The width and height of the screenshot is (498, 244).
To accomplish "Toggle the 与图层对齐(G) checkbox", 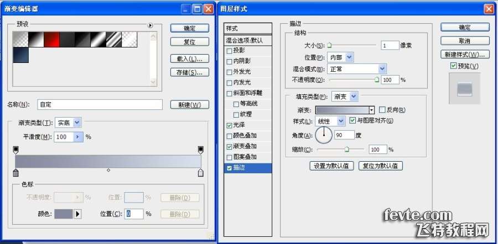I will coord(352,120).
